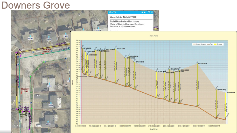Click the 740 elevation axis tick label
237x133 pixels.
coord(77,40)
